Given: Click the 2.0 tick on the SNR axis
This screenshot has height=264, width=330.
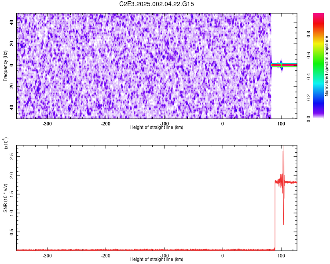Looking at the screenshot, I should coord(11,175).
